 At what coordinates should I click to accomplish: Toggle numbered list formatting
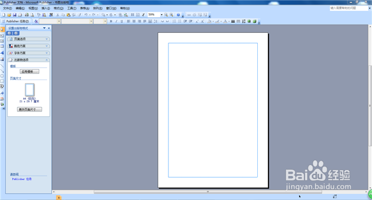[x=174, y=21]
